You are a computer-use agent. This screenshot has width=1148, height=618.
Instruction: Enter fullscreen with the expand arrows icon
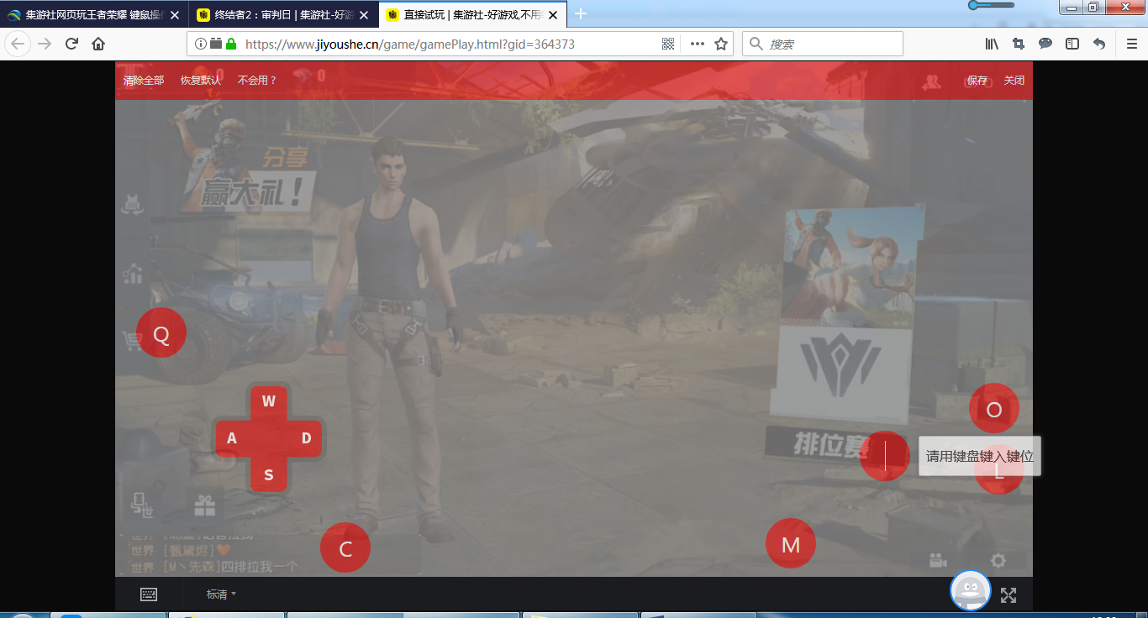[1008, 595]
